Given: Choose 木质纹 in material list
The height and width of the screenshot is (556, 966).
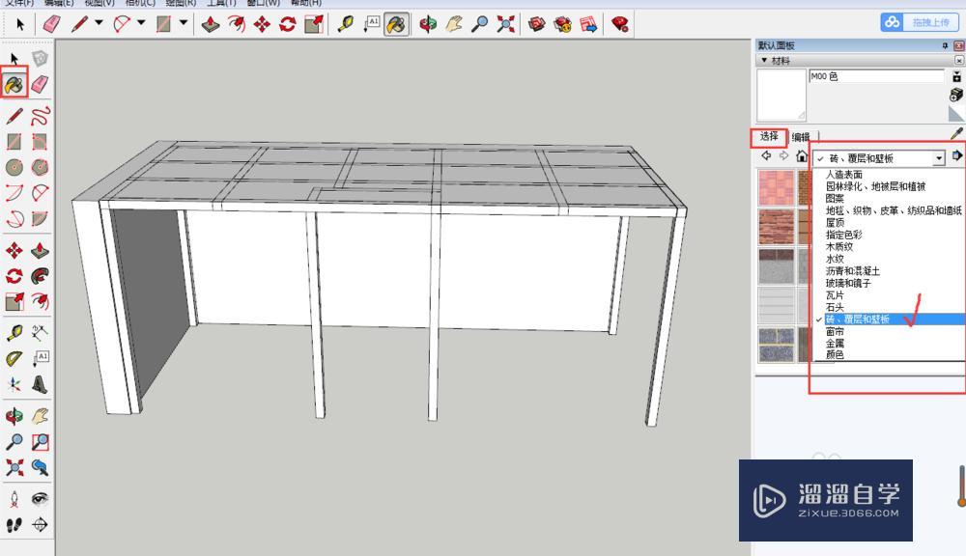Looking at the screenshot, I should coord(839,247).
